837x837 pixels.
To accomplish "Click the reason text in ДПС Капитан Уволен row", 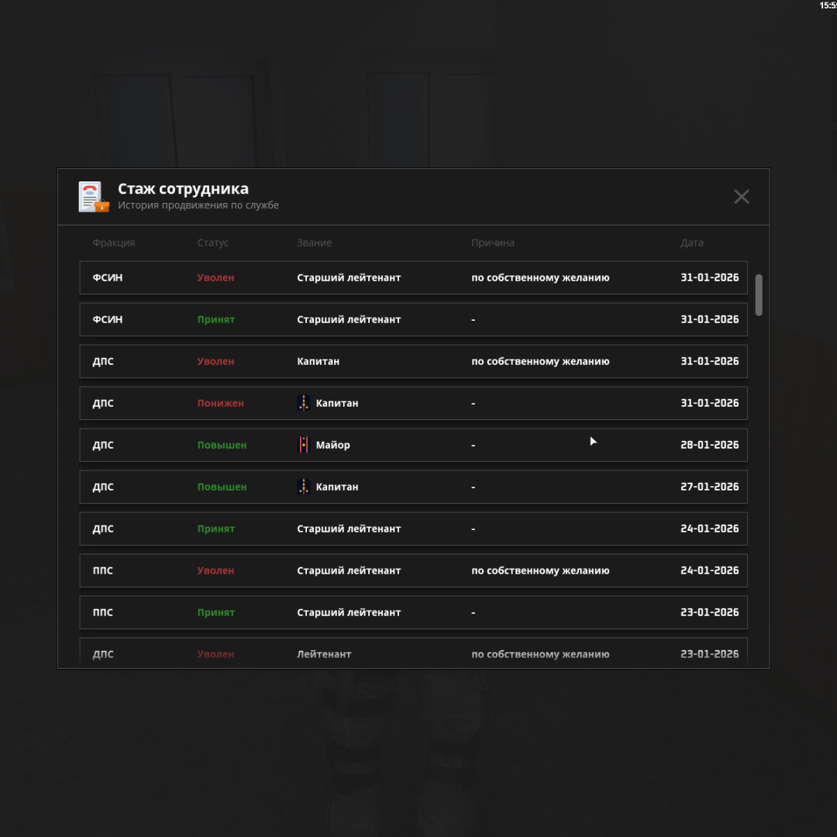I will click(540, 361).
